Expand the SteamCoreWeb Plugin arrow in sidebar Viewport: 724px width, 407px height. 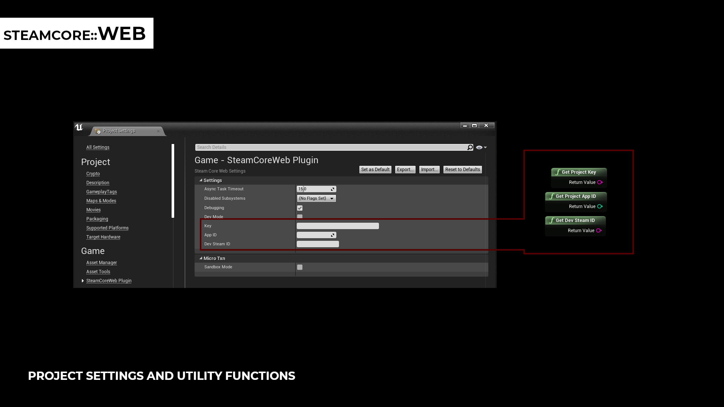(83, 281)
